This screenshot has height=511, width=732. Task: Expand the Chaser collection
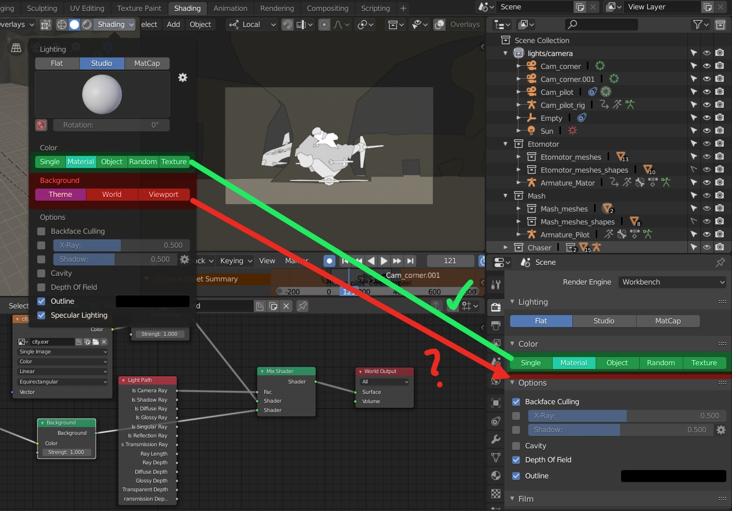pos(505,247)
